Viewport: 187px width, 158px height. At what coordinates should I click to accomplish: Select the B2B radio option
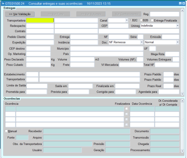pyautogui.click(x=141, y=20)
